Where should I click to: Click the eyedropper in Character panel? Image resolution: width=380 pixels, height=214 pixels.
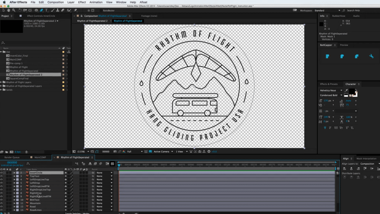[346, 90]
